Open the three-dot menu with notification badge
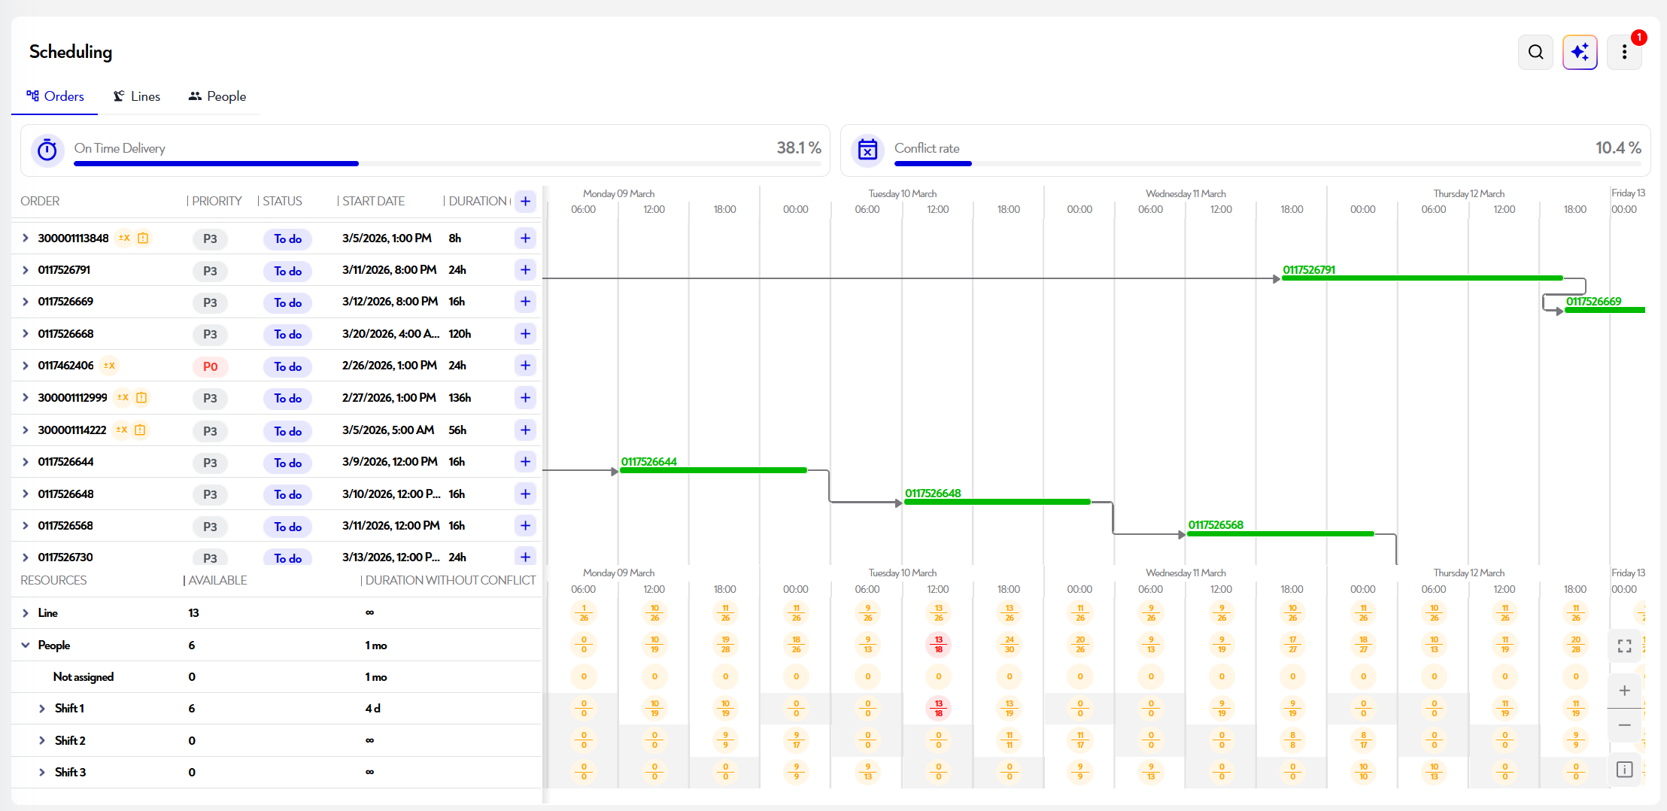Image resolution: width=1667 pixels, height=811 pixels. click(1624, 52)
